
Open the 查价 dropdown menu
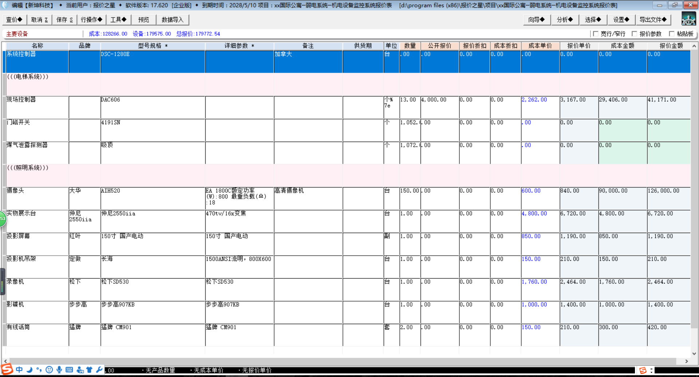coord(14,20)
